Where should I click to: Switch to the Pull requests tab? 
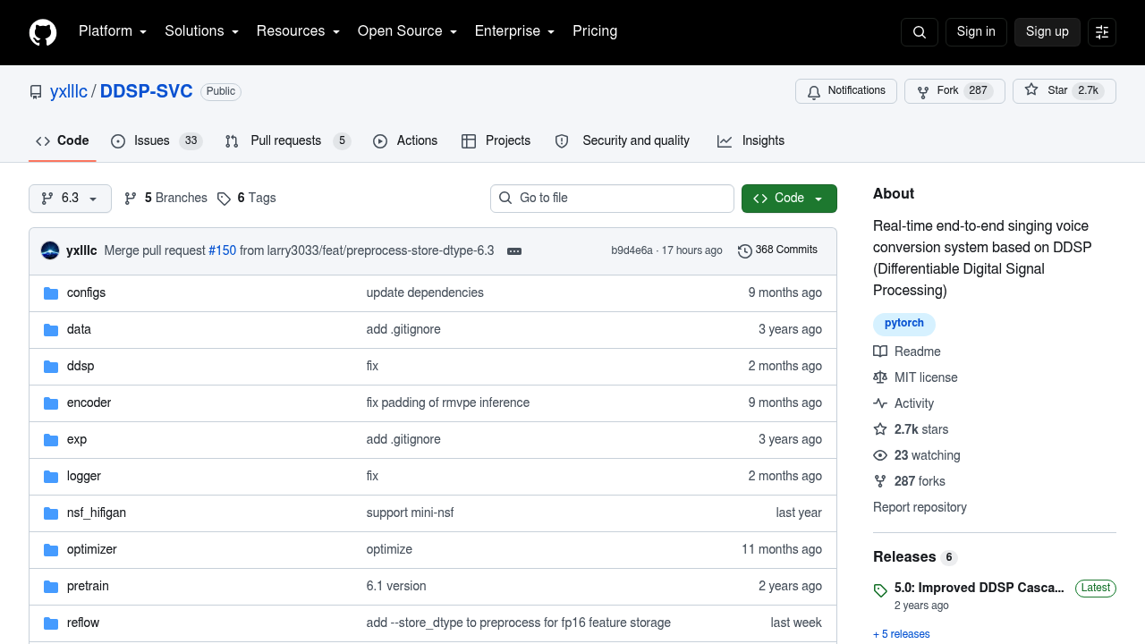click(x=287, y=141)
